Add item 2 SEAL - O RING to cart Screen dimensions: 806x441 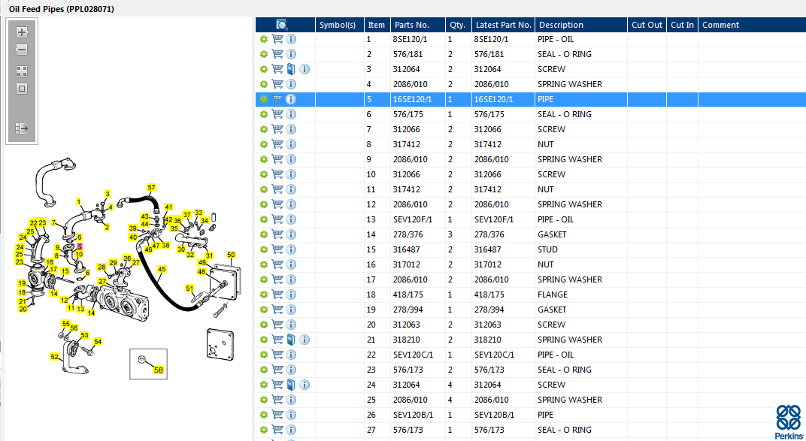pyautogui.click(x=277, y=54)
